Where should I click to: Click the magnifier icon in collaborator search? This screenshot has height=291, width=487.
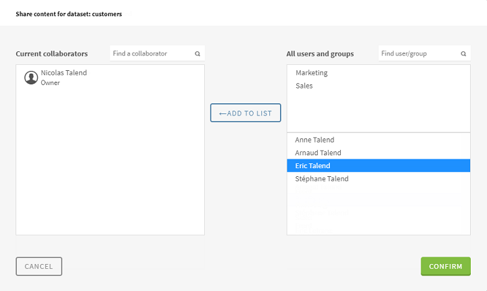tap(198, 53)
